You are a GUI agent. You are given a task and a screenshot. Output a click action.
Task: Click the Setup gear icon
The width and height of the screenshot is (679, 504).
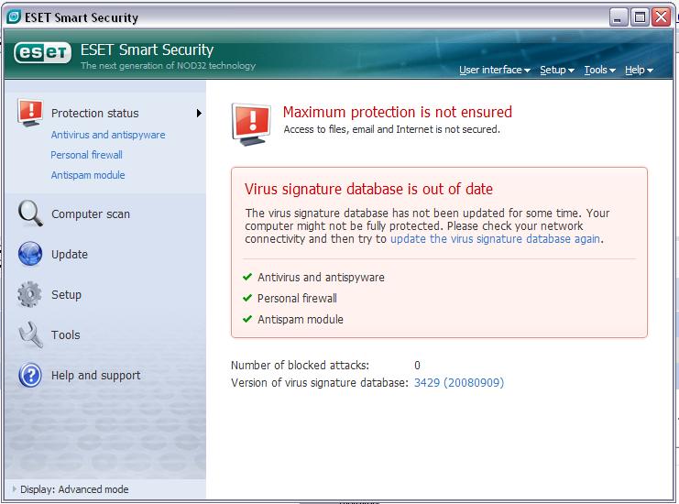click(x=30, y=294)
